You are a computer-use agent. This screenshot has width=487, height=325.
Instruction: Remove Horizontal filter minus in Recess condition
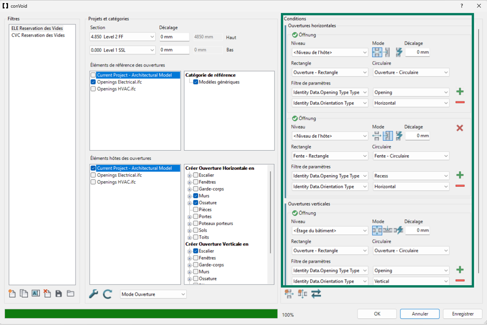click(460, 186)
